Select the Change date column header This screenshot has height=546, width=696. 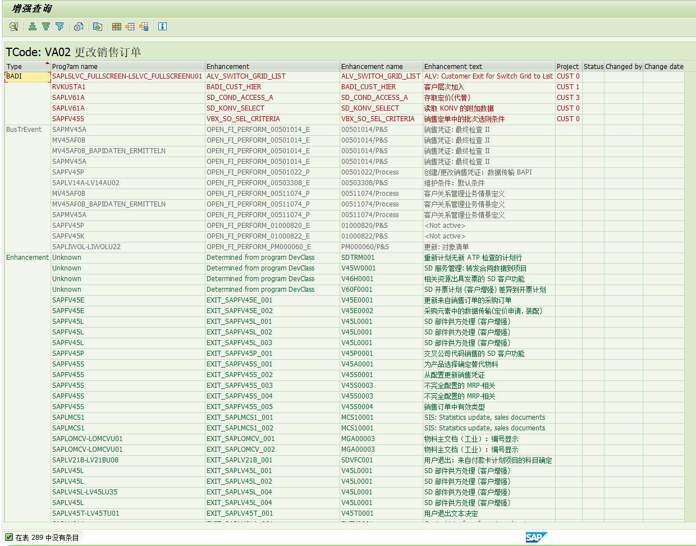pyautogui.click(x=663, y=66)
